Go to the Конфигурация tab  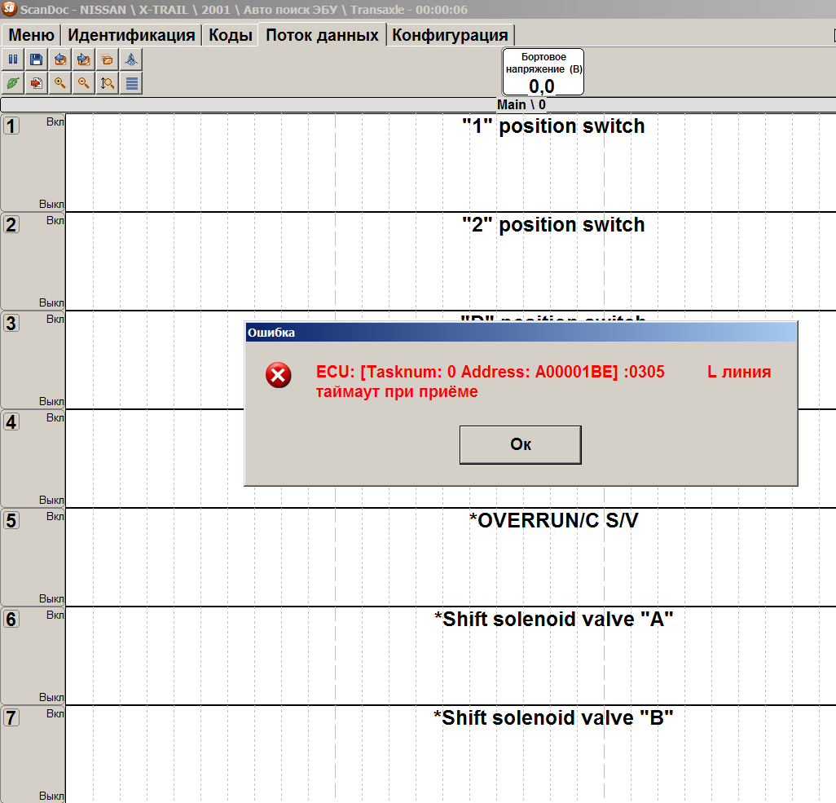(450, 35)
